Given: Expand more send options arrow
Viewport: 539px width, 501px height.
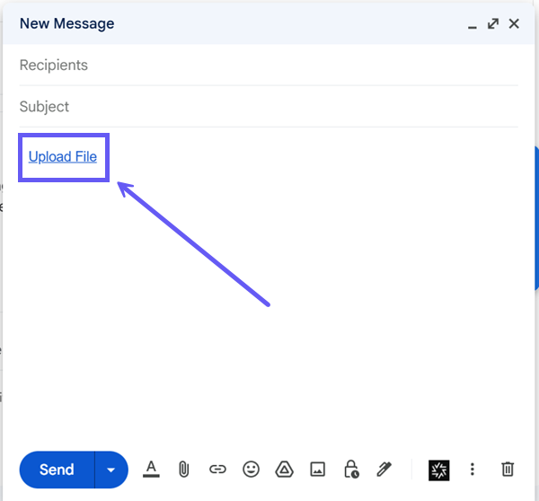Looking at the screenshot, I should tap(111, 470).
